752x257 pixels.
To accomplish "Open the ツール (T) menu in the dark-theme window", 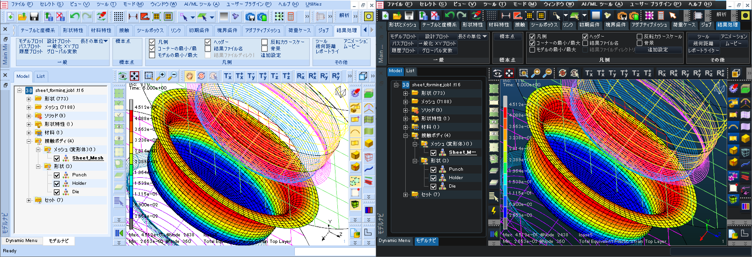I will click(x=495, y=4).
